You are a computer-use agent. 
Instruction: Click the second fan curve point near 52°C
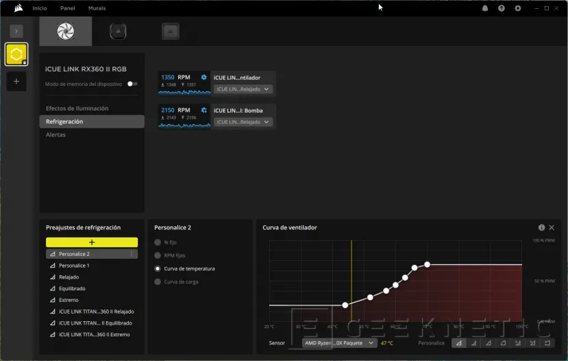pos(370,297)
